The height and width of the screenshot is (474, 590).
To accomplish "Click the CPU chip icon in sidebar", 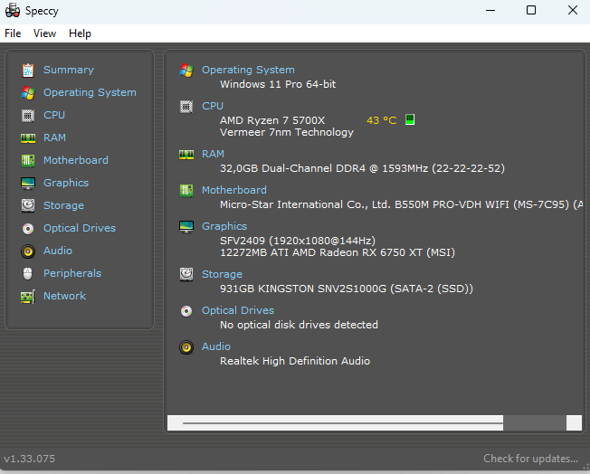I will coord(28,115).
